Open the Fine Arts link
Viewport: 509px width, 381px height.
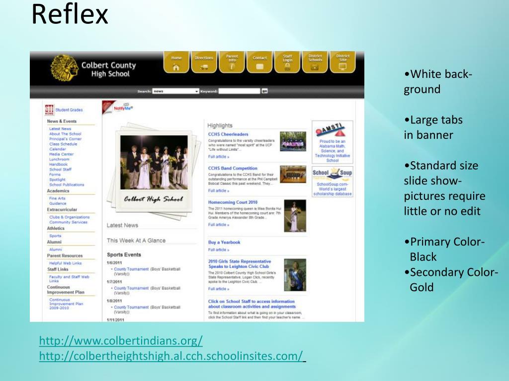tap(58, 198)
